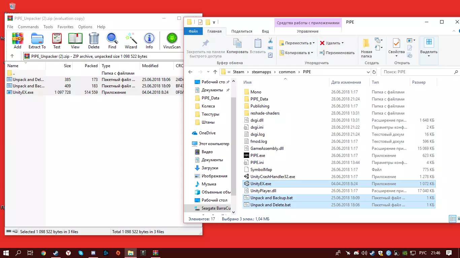The height and width of the screenshot is (258, 460).
Task: Click the Extract To toolbar icon
Action: tap(37, 41)
